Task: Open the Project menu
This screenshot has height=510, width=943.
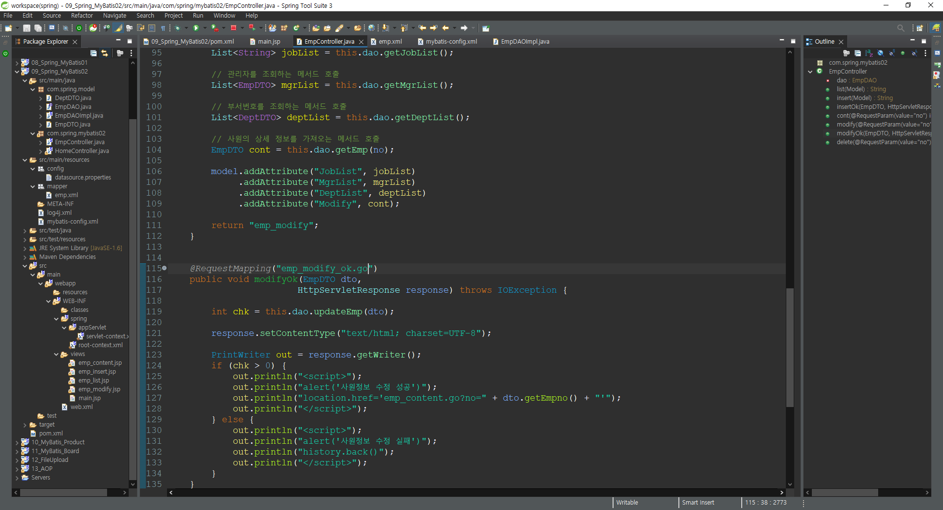Action: (x=174, y=16)
